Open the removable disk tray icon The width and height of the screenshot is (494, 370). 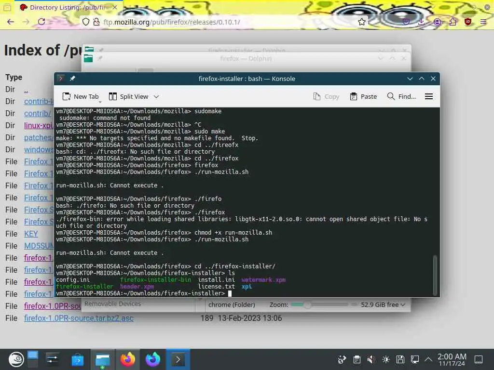400,359
